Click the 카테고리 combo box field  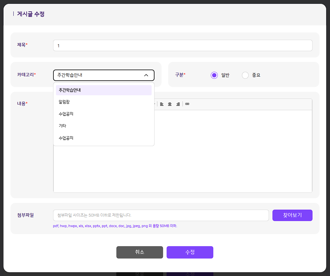click(x=99, y=75)
